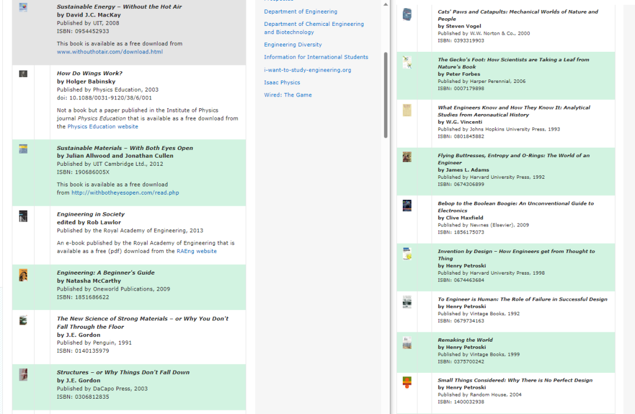Click the title 'Remaking the World'
The height and width of the screenshot is (414, 635).
465,340
